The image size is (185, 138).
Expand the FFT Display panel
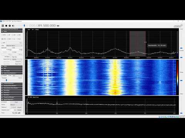pos(12,71)
